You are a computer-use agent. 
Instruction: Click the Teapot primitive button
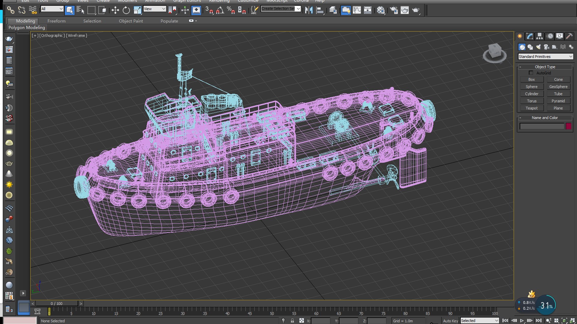pyautogui.click(x=532, y=108)
